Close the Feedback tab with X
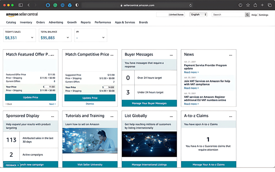This screenshot has height=172, width=275. pos(18,165)
